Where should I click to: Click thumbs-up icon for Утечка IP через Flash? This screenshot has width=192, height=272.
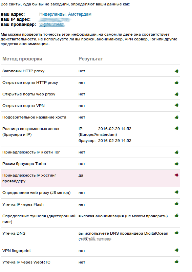[x=176, y=203]
